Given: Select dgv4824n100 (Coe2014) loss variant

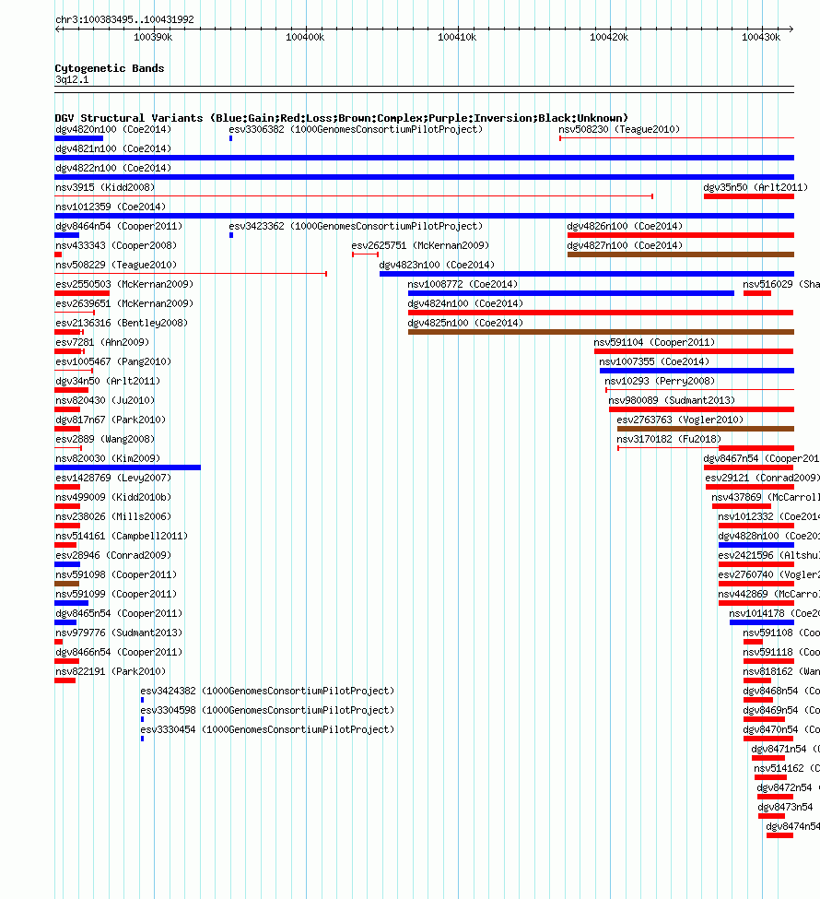Looking at the screenshot, I should (465, 304).
